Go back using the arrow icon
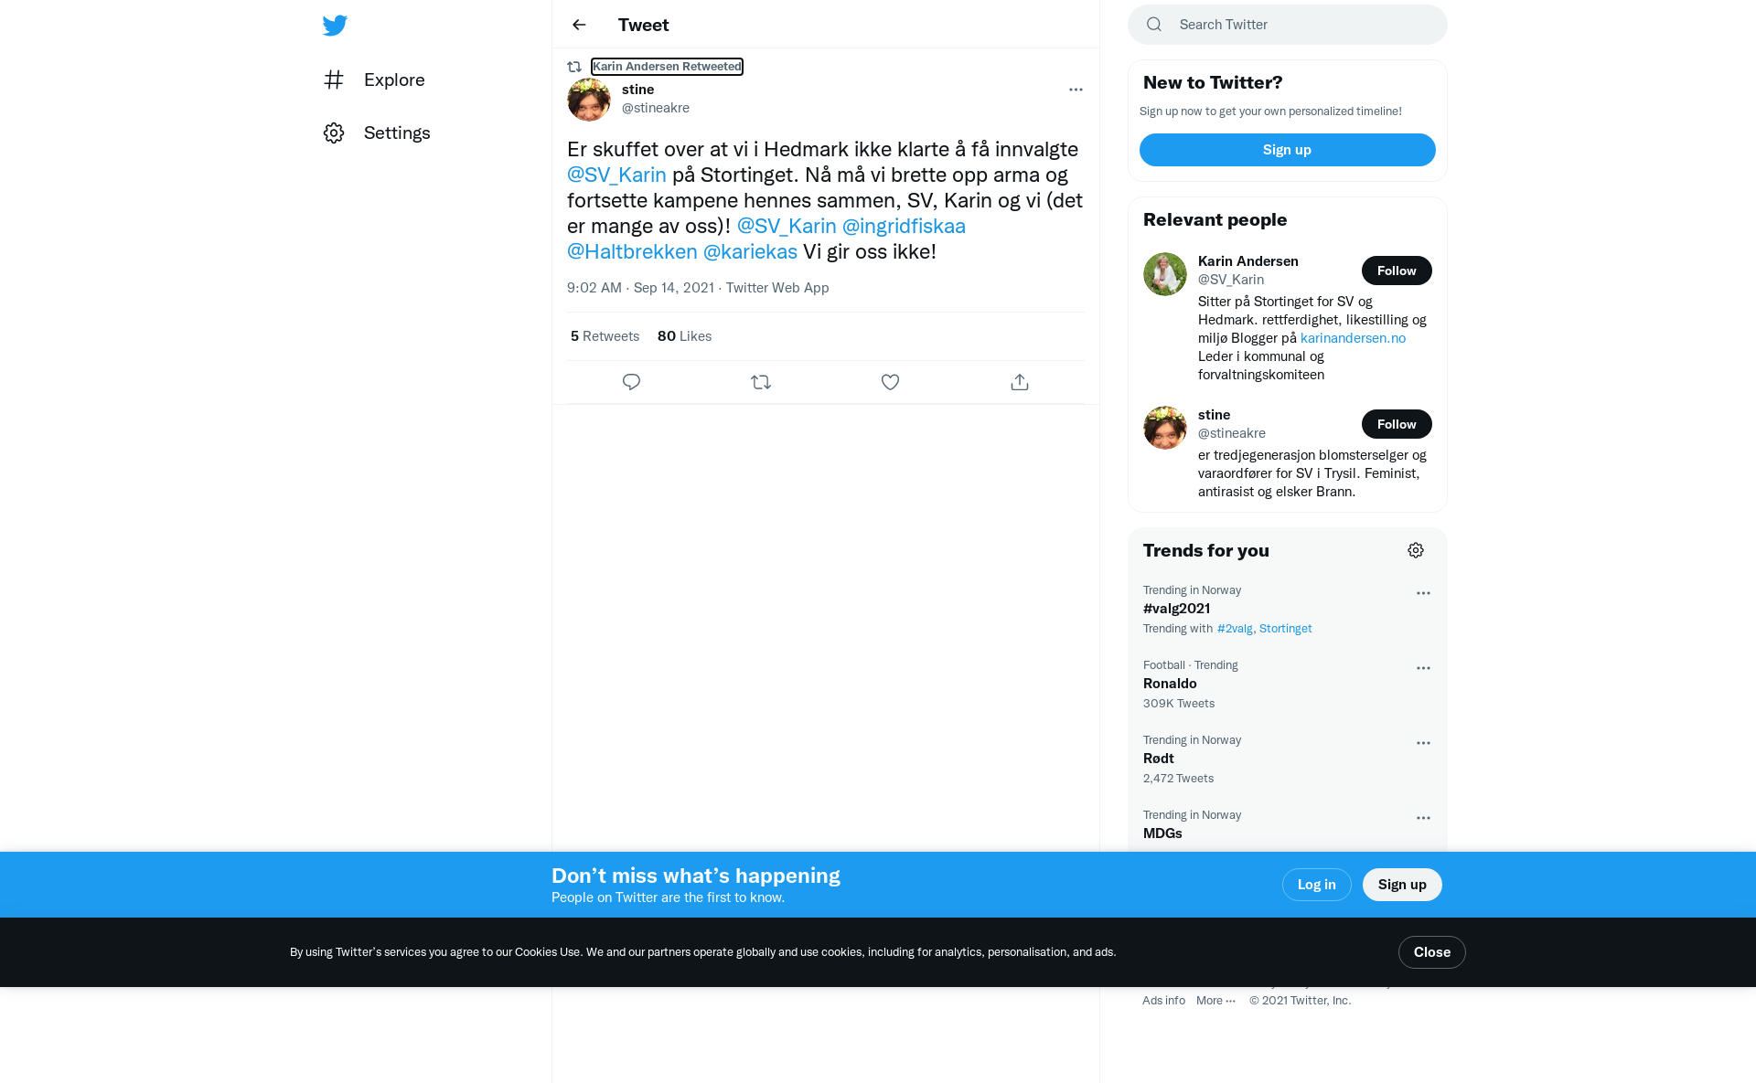The width and height of the screenshot is (1756, 1083). click(x=579, y=25)
